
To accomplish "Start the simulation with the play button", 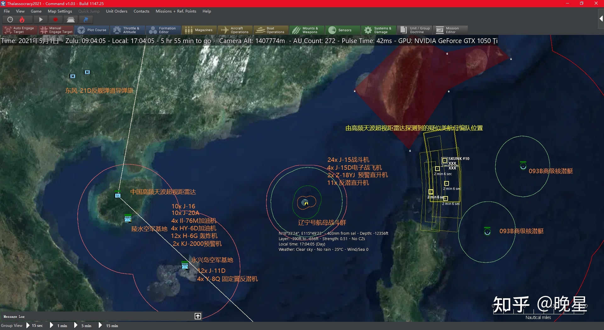I will pos(41,20).
